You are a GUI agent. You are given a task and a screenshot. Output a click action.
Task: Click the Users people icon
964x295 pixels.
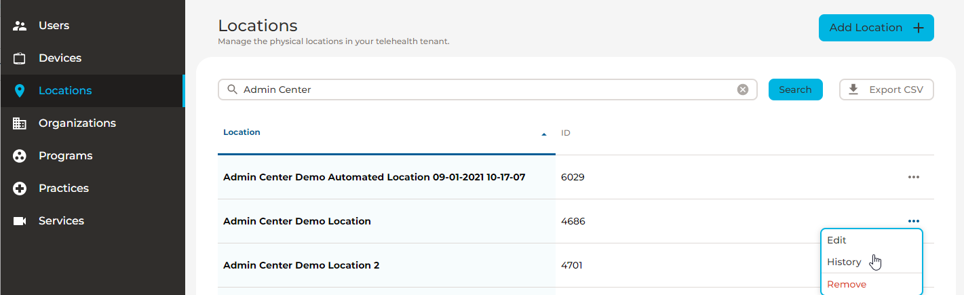pos(20,26)
